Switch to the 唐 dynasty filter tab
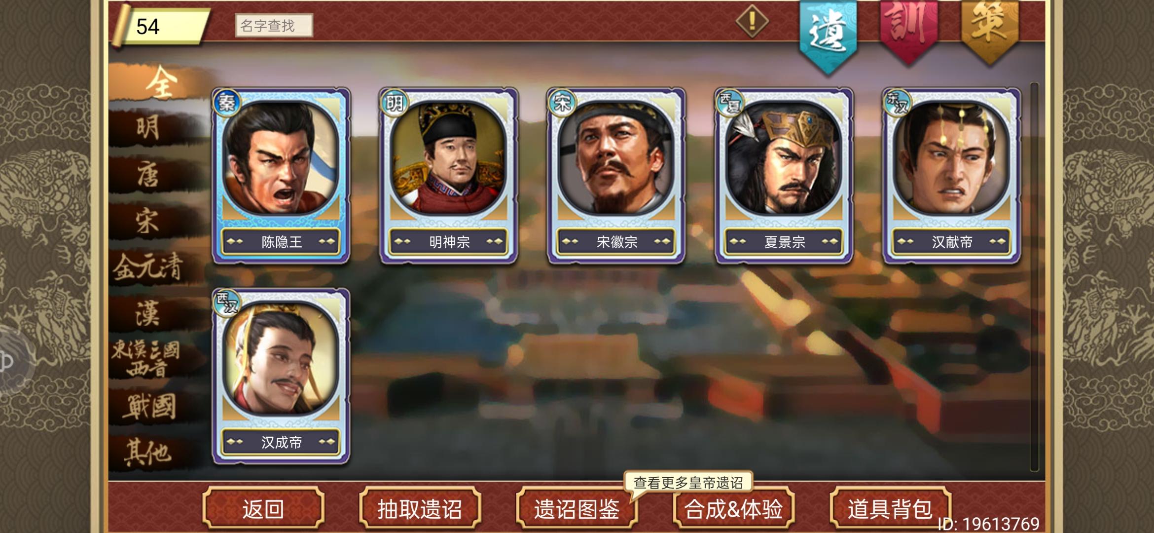Viewport: 1154px width, 533px height. (x=148, y=175)
